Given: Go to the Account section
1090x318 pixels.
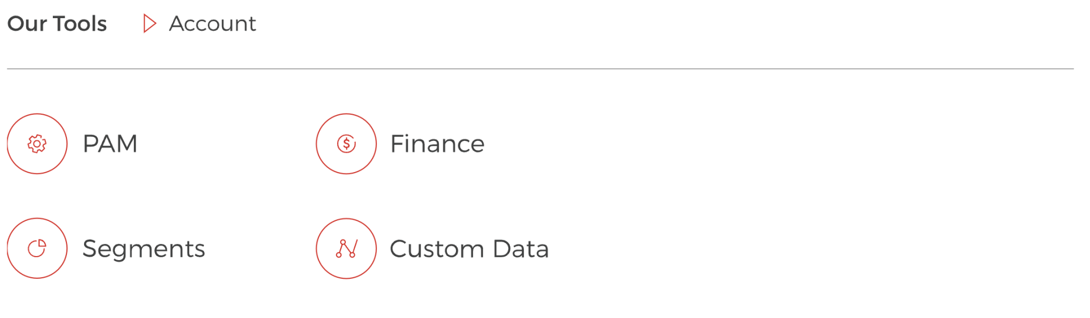Looking at the screenshot, I should coord(212,23).
